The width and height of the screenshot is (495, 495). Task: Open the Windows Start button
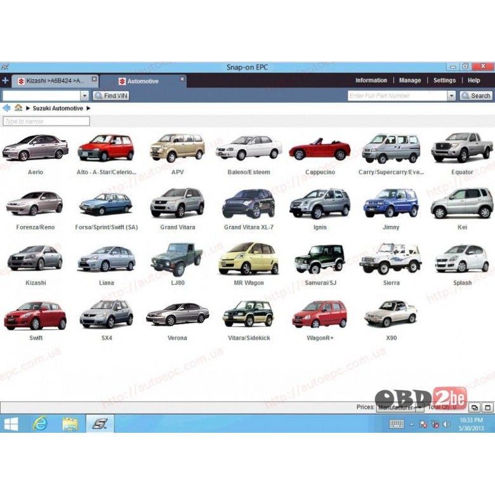[x=11, y=424]
